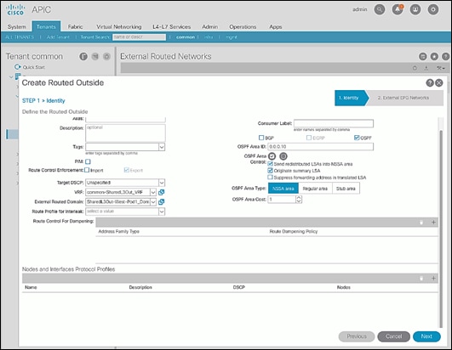Viewport: 452px width, 350px height.
Task: Close the Create Routed Outside dialog
Action: pyautogui.click(x=438, y=82)
